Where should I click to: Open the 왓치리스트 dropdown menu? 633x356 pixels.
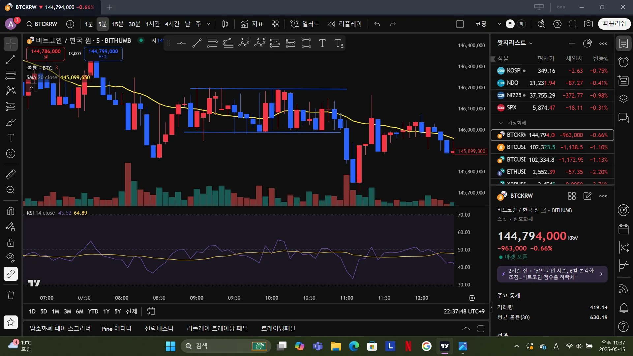515,43
